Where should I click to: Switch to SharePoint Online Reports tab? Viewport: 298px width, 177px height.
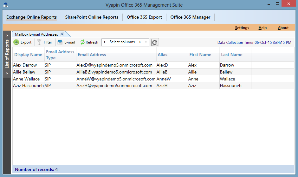click(92, 17)
